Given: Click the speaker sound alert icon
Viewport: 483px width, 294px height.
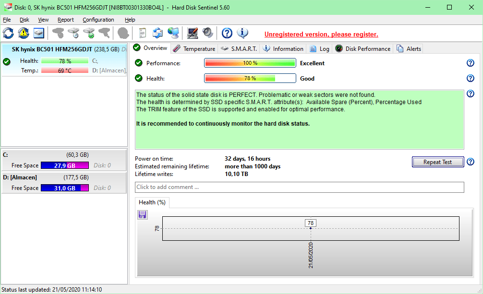Looking at the screenshot, I should (x=208, y=33).
